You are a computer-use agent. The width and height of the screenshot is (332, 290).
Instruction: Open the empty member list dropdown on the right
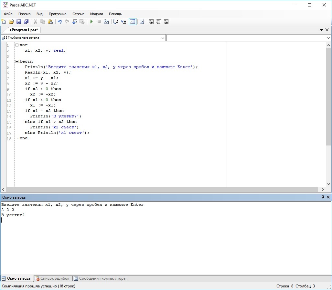[x=328, y=38]
